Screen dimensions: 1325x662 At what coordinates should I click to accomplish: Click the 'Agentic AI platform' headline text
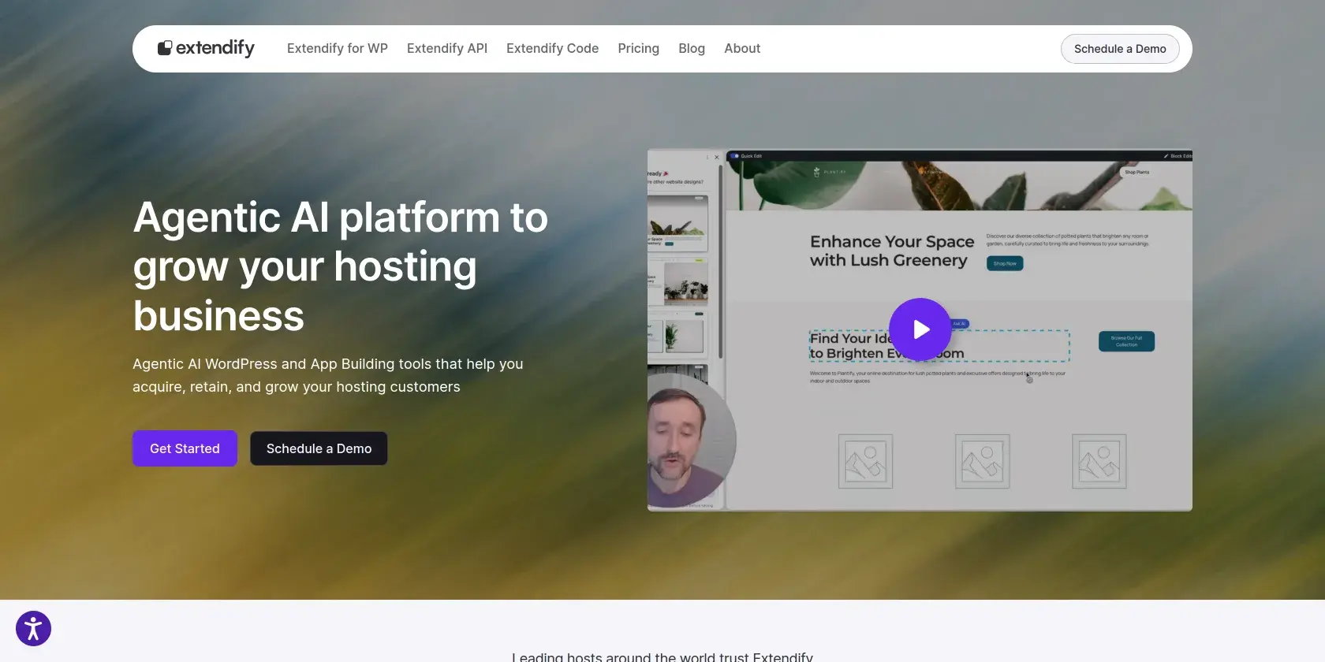click(x=341, y=266)
